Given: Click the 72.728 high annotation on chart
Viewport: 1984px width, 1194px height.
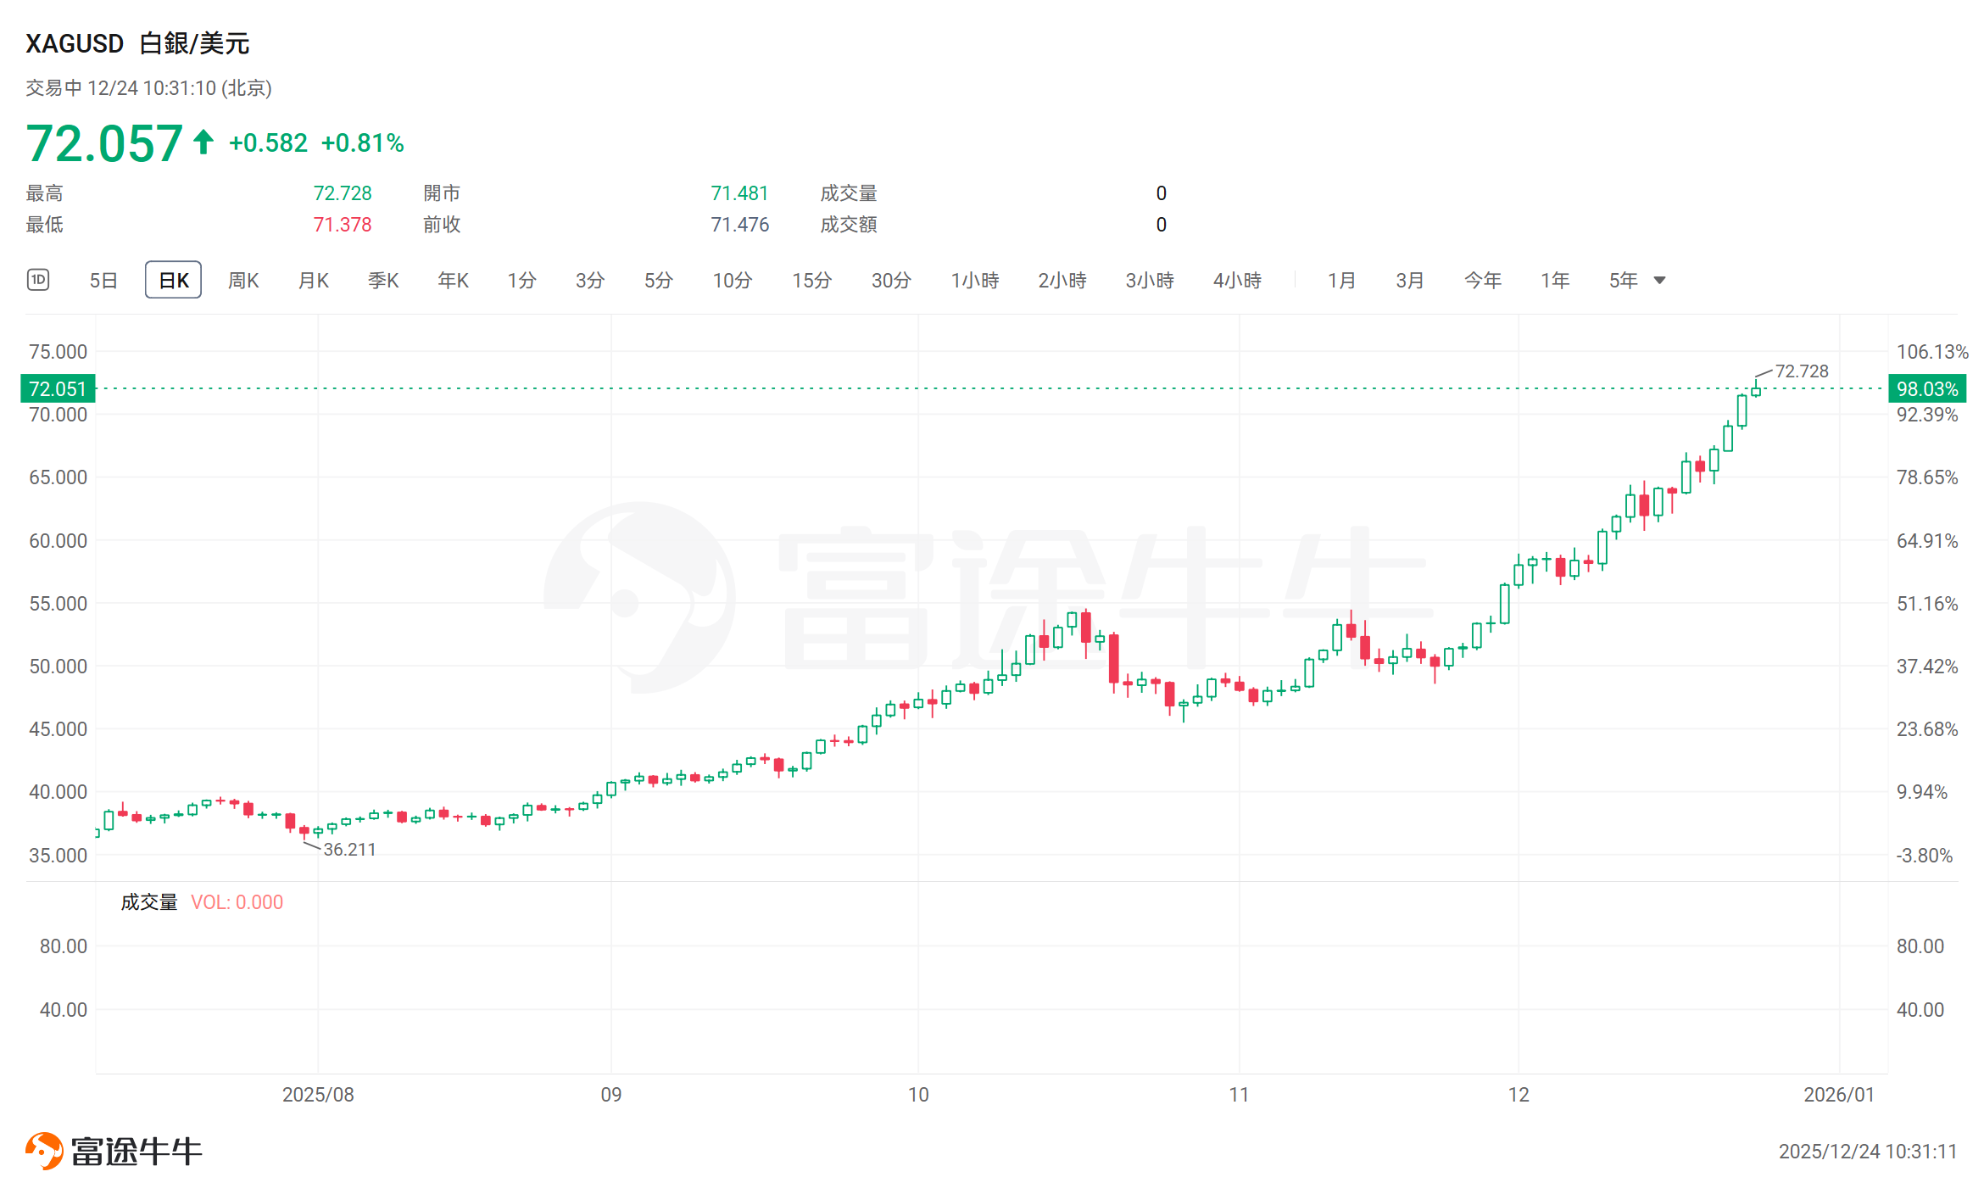Looking at the screenshot, I should click(x=1801, y=371).
